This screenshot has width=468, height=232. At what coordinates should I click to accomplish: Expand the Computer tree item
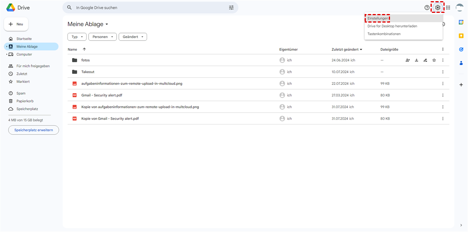pos(7,54)
